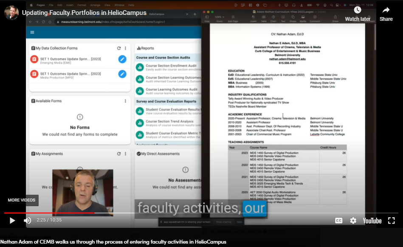Click the Pages document vertical scrollbar

coord(375,37)
